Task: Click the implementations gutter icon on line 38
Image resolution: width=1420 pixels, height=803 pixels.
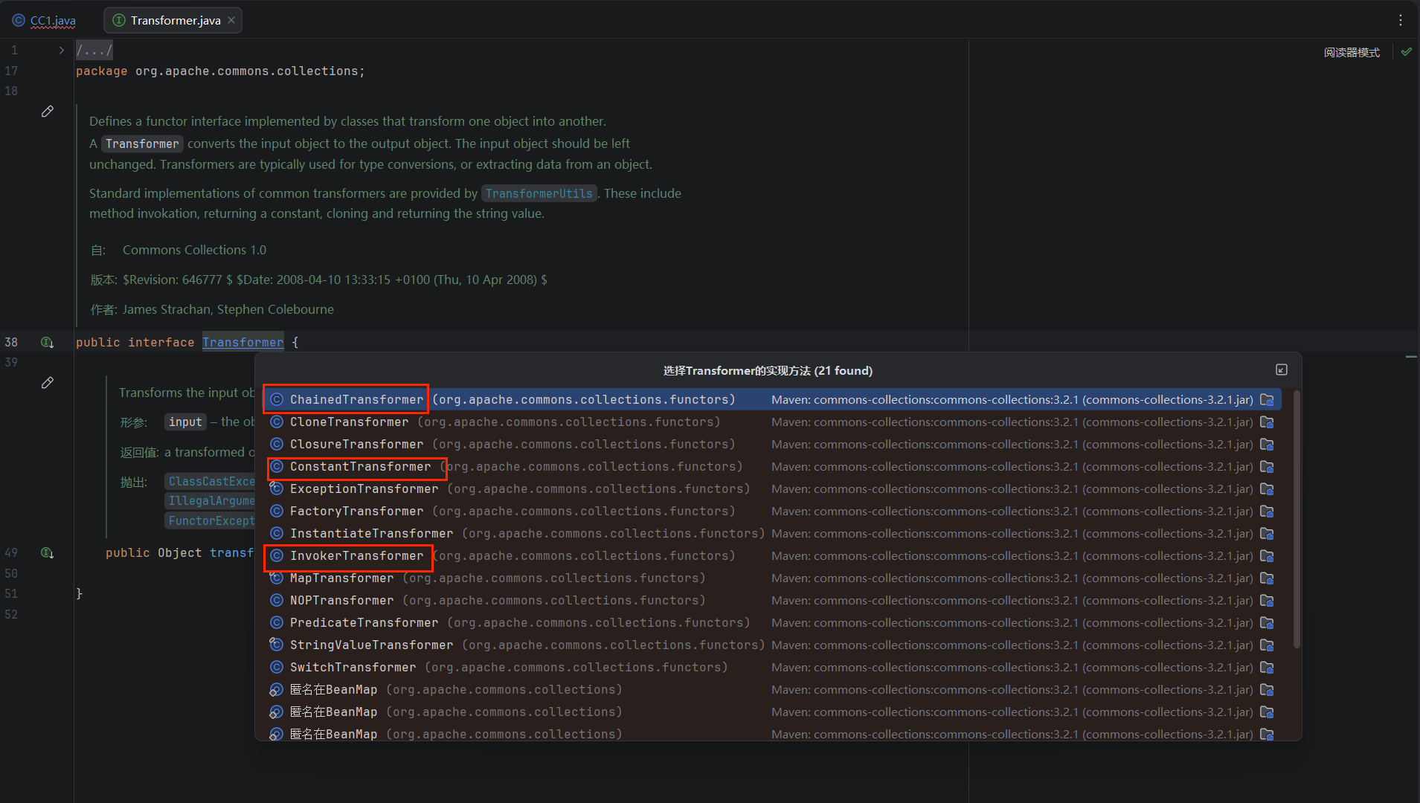Action: 47,342
